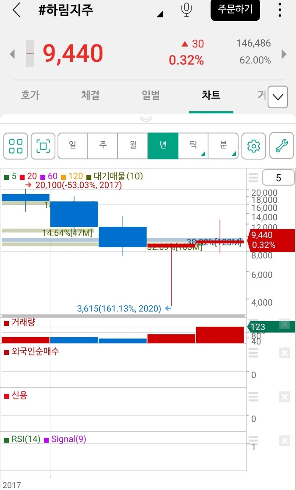Open the 틱 tick interval dropdown
296x490 pixels.
(x=193, y=146)
